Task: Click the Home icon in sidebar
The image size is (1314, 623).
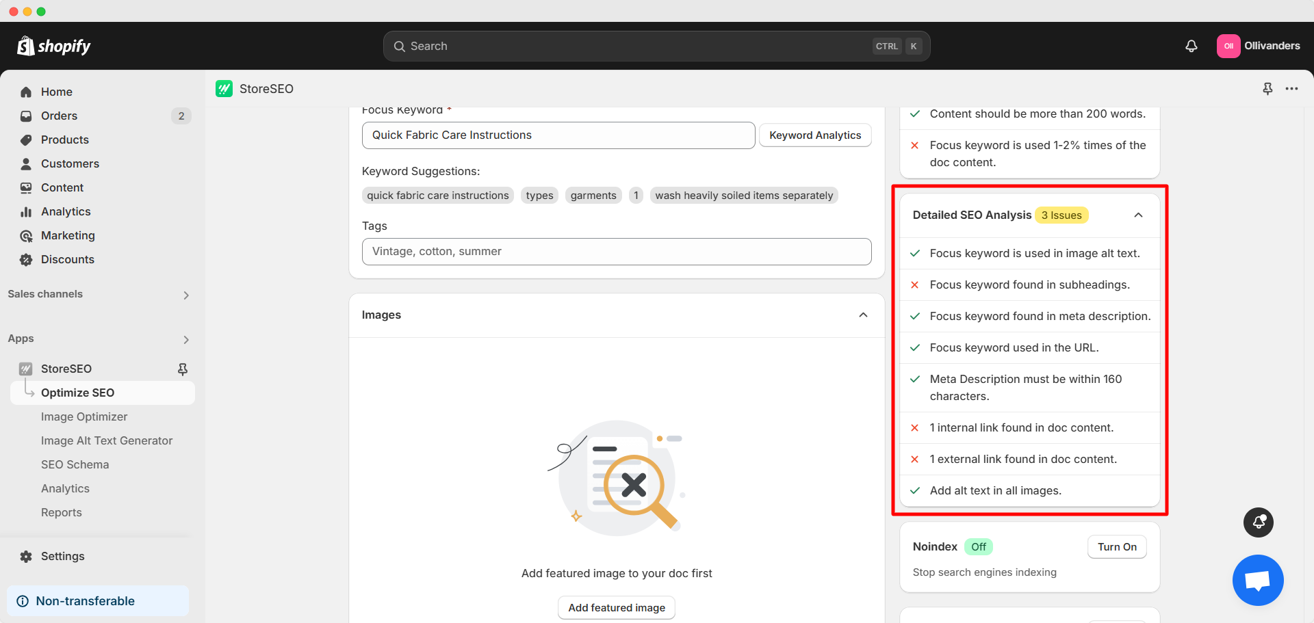Action: coord(26,92)
